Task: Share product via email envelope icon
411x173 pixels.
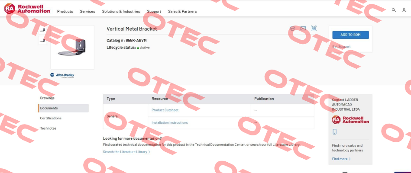Action: pyautogui.click(x=303, y=28)
